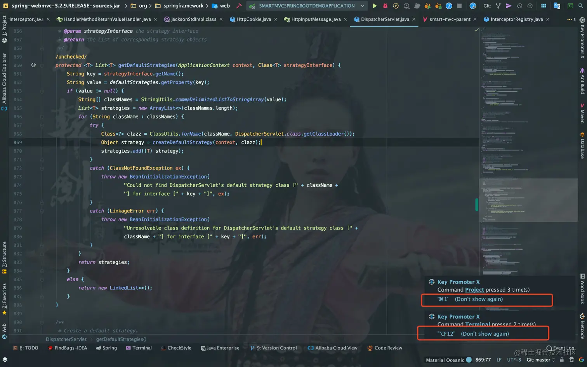Open the Java Enterprise tool window

tap(220, 348)
